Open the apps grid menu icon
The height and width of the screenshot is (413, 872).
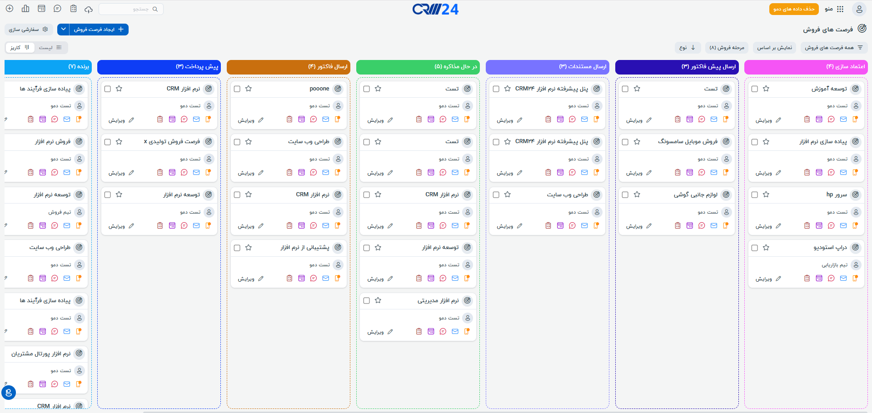(x=840, y=9)
